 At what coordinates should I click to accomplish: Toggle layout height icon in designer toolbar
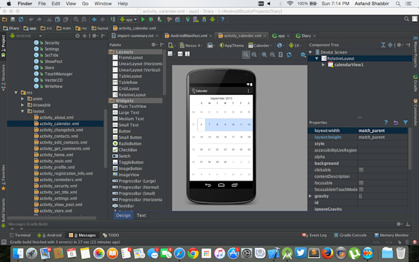pos(187,54)
